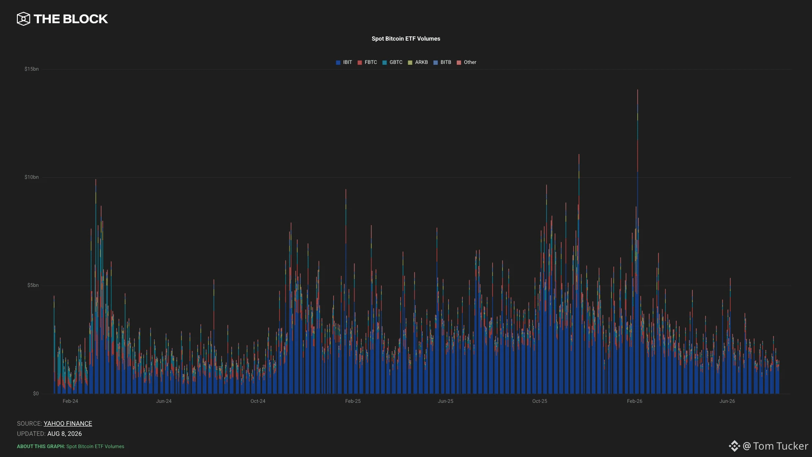Select the $10bn y-axis label
812x457 pixels.
pyautogui.click(x=31, y=177)
